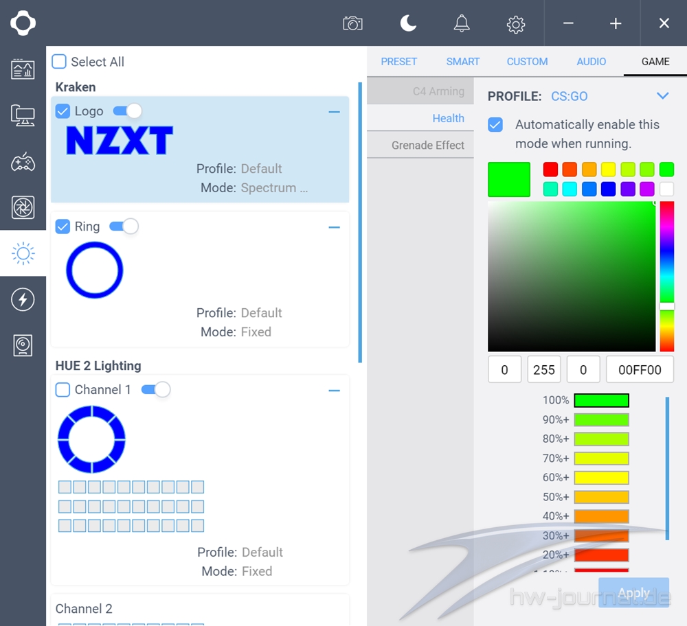Click the large current color preview
Image resolution: width=687 pixels, height=626 pixels.
(x=509, y=179)
